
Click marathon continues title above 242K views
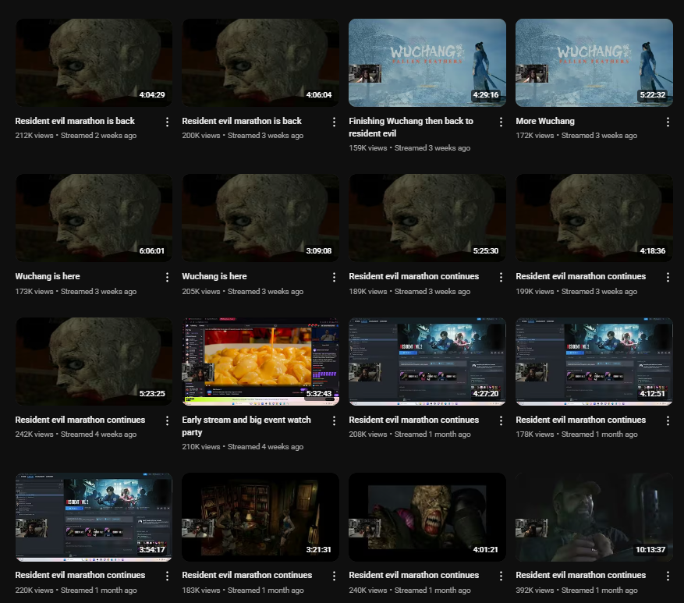(80, 420)
